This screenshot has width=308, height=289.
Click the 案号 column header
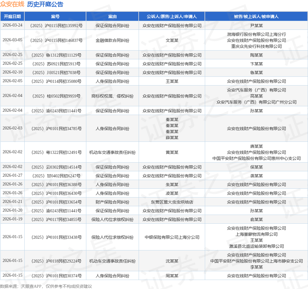click(55, 17)
